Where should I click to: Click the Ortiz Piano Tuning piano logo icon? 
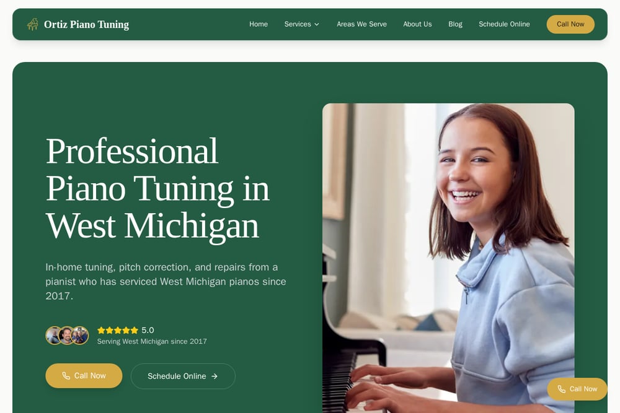click(33, 25)
